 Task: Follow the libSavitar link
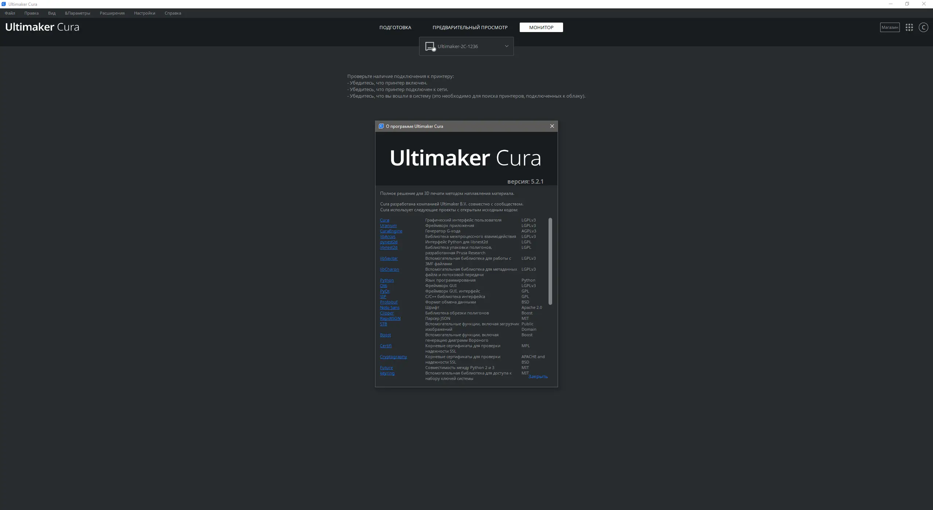(389, 258)
